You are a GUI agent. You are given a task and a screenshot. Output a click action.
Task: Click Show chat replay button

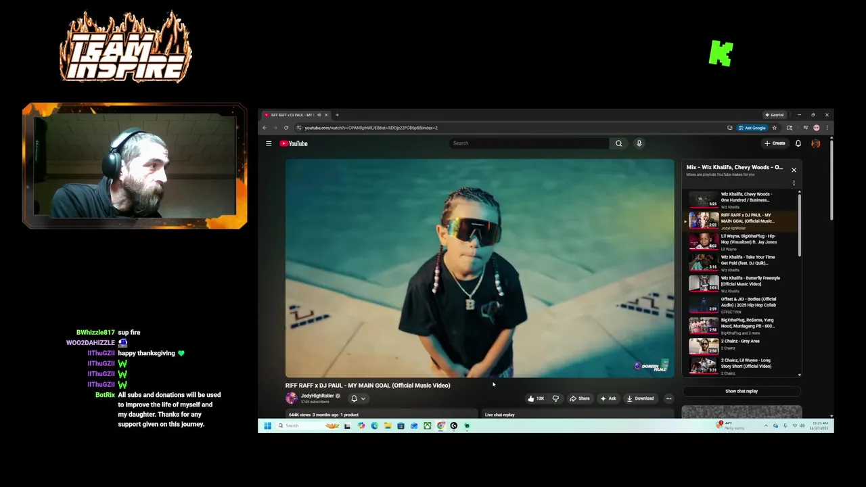[x=742, y=391]
